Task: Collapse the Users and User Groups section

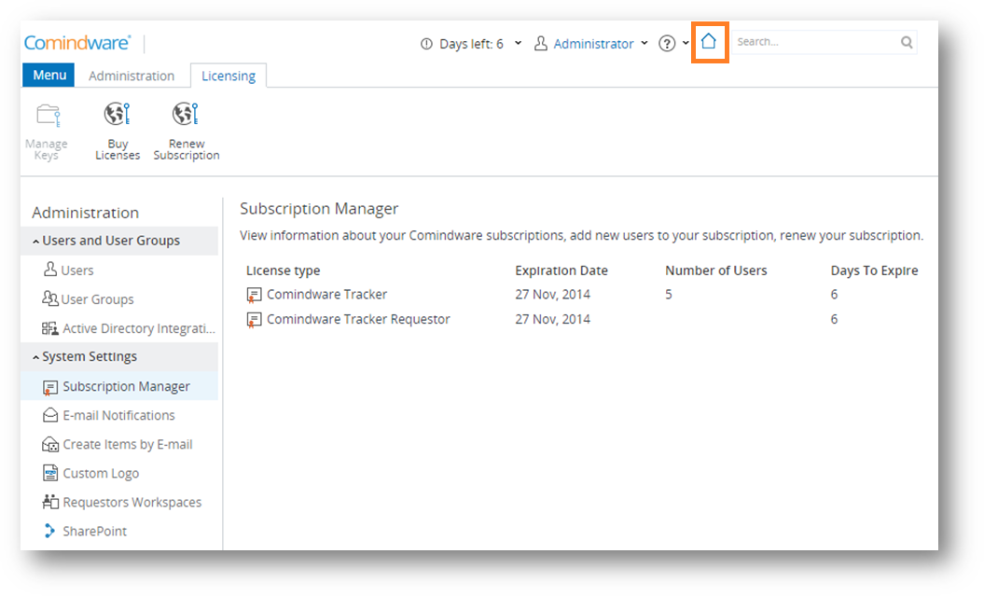Action: 35,242
